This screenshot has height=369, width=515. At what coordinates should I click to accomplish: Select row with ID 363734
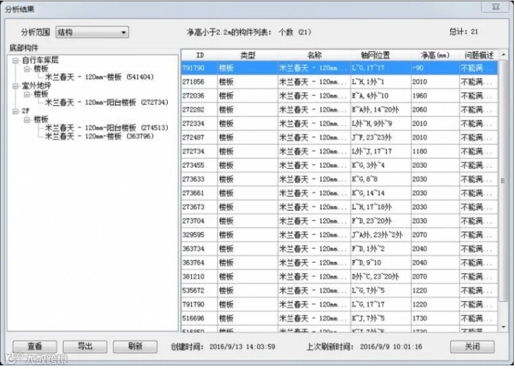tap(339, 249)
